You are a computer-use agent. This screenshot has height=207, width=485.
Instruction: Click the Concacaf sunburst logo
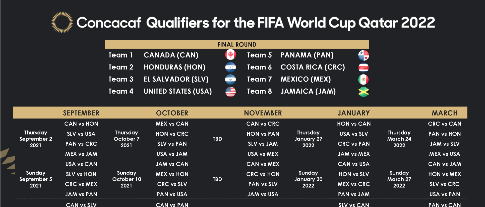coord(62,22)
